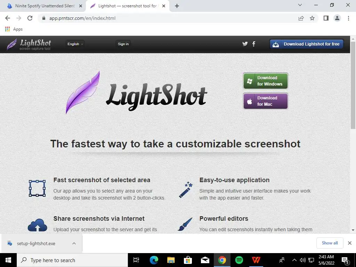The height and width of the screenshot is (267, 356).
Task: Click Show all downloads
Action: coord(330,243)
